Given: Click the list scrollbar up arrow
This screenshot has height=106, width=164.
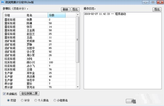Looking at the screenshot, I should 78,14.
